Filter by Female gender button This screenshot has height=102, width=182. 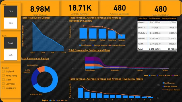[x=11, y=43]
